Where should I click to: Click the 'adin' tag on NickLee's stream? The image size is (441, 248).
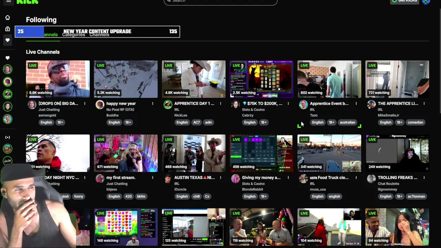pos(208,122)
